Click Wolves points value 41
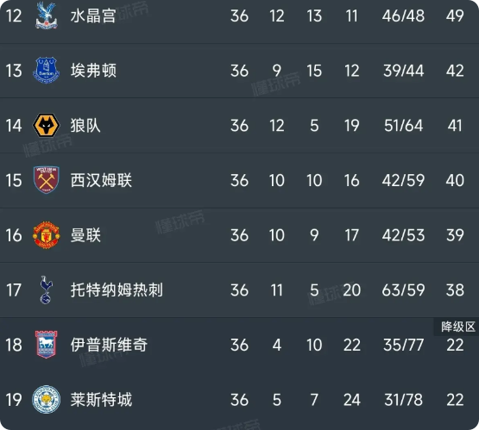Screen dimensions: 479x430 tap(455, 126)
